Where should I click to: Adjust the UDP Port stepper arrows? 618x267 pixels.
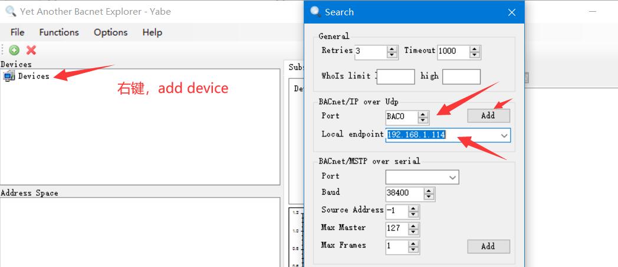point(423,117)
